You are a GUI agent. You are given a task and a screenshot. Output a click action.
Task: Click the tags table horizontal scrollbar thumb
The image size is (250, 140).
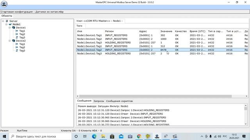pyautogui.click(x=155, y=96)
